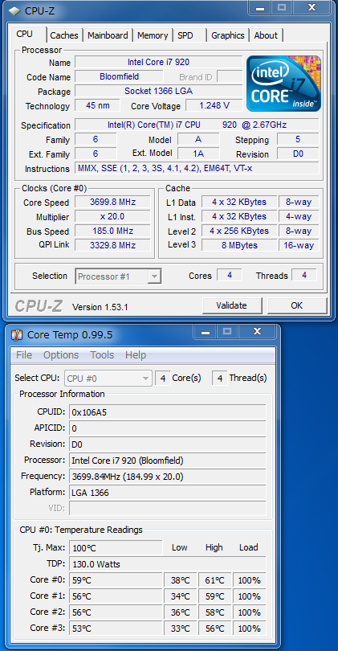Click the Threads count field in CPU-Z
The width and height of the screenshot is (338, 651).
pos(304,275)
